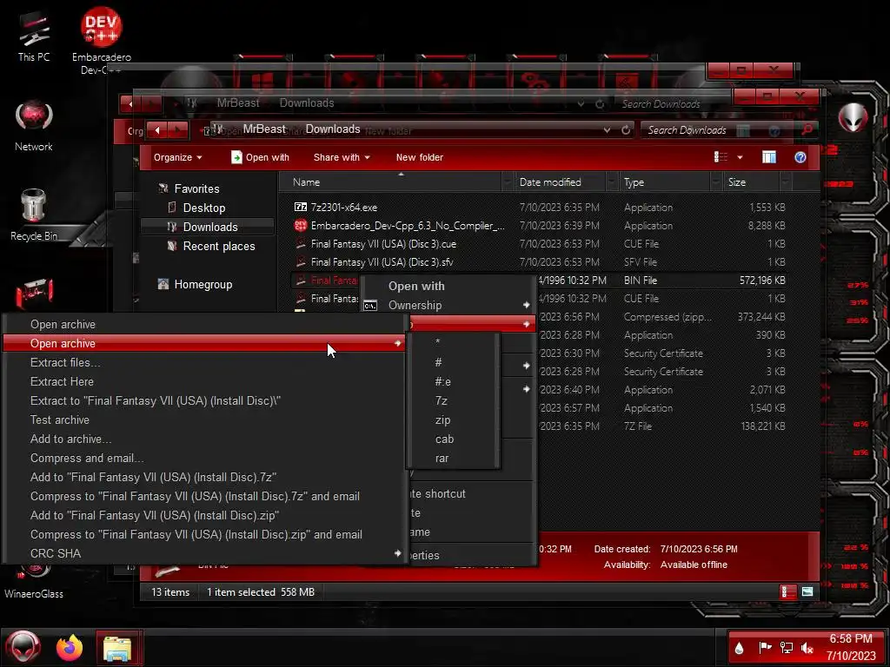Click Open with toolbar button
Viewport: 890px width, 667px height.
[261, 157]
